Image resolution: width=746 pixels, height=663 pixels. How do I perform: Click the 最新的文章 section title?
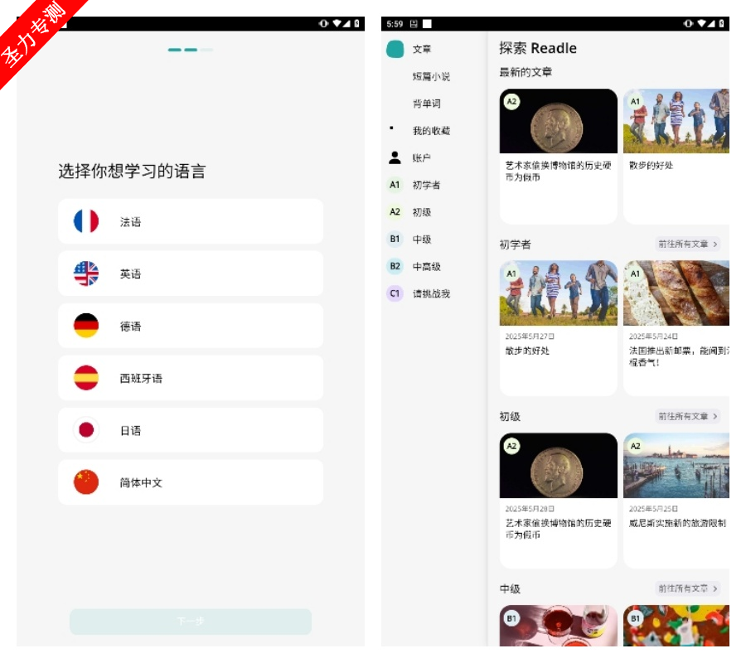point(526,72)
